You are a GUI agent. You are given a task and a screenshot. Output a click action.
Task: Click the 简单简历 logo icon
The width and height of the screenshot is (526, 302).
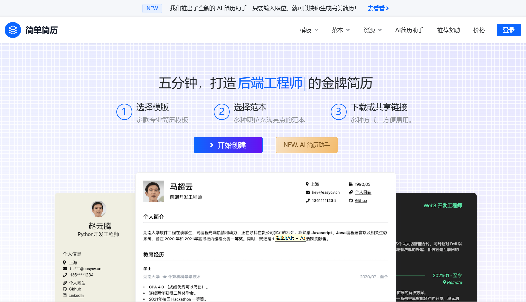pyautogui.click(x=13, y=30)
